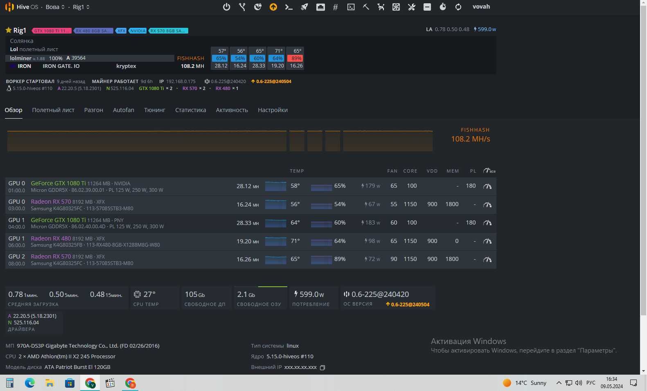Open the Активность tab
This screenshot has width=647, height=391.
tap(232, 110)
